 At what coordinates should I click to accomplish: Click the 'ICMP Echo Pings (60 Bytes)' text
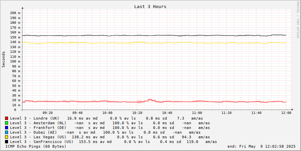pyautogui.click(x=36, y=146)
